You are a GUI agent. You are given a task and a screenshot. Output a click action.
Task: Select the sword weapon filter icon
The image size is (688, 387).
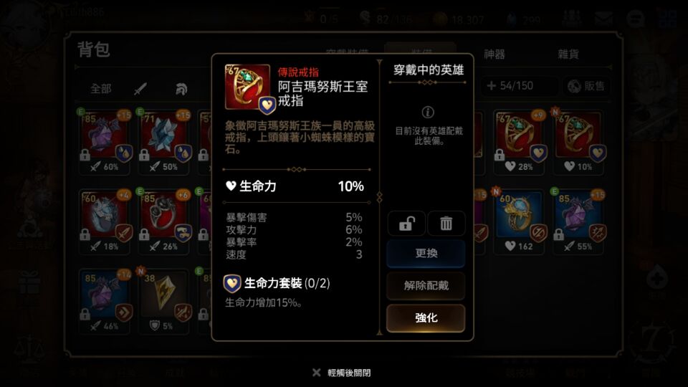coord(140,89)
